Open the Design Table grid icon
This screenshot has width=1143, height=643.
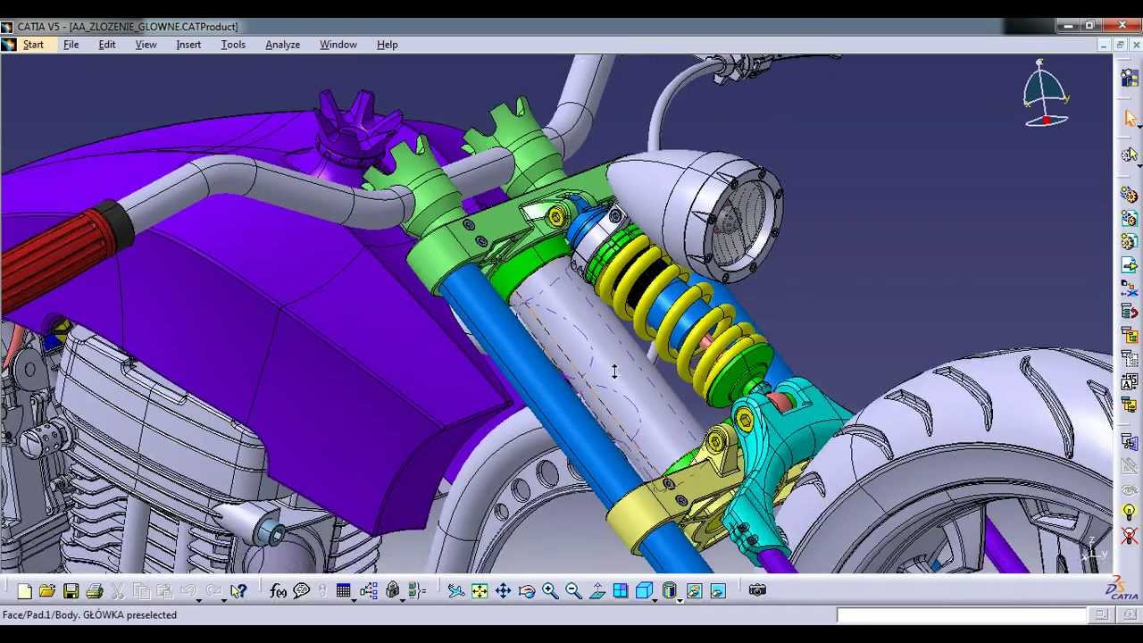(343, 590)
